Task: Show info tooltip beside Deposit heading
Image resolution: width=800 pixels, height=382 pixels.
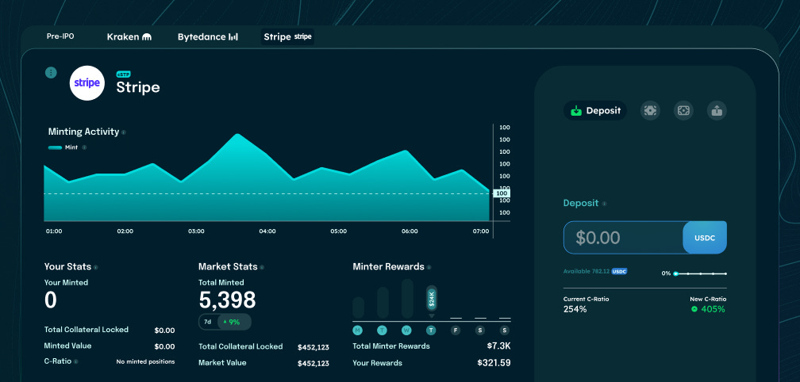Action: coord(604,204)
